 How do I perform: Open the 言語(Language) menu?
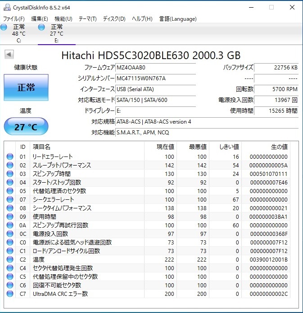click(178, 19)
